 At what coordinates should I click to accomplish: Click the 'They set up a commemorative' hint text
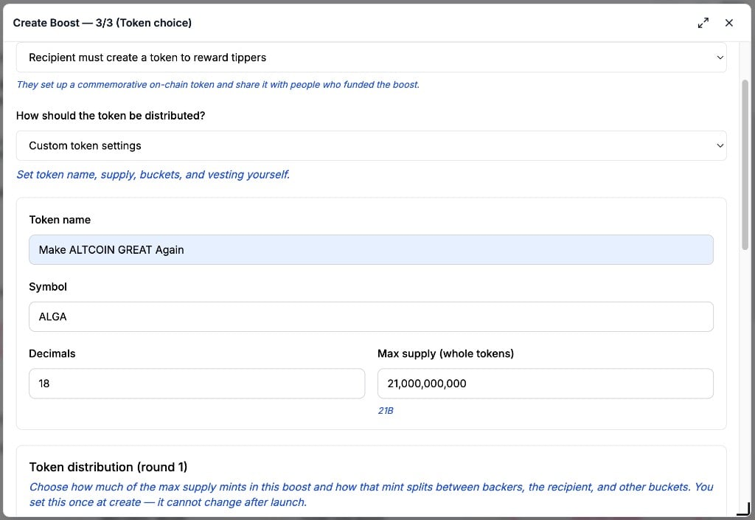218,85
